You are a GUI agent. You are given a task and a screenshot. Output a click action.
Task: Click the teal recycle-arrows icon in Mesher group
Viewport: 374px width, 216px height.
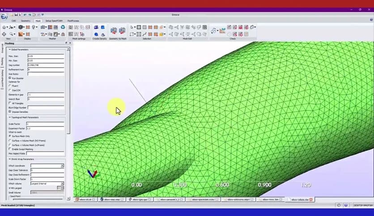63,27
